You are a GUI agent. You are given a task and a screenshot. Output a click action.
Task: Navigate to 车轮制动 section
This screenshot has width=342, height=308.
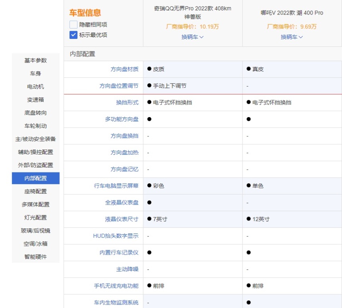click(x=36, y=126)
